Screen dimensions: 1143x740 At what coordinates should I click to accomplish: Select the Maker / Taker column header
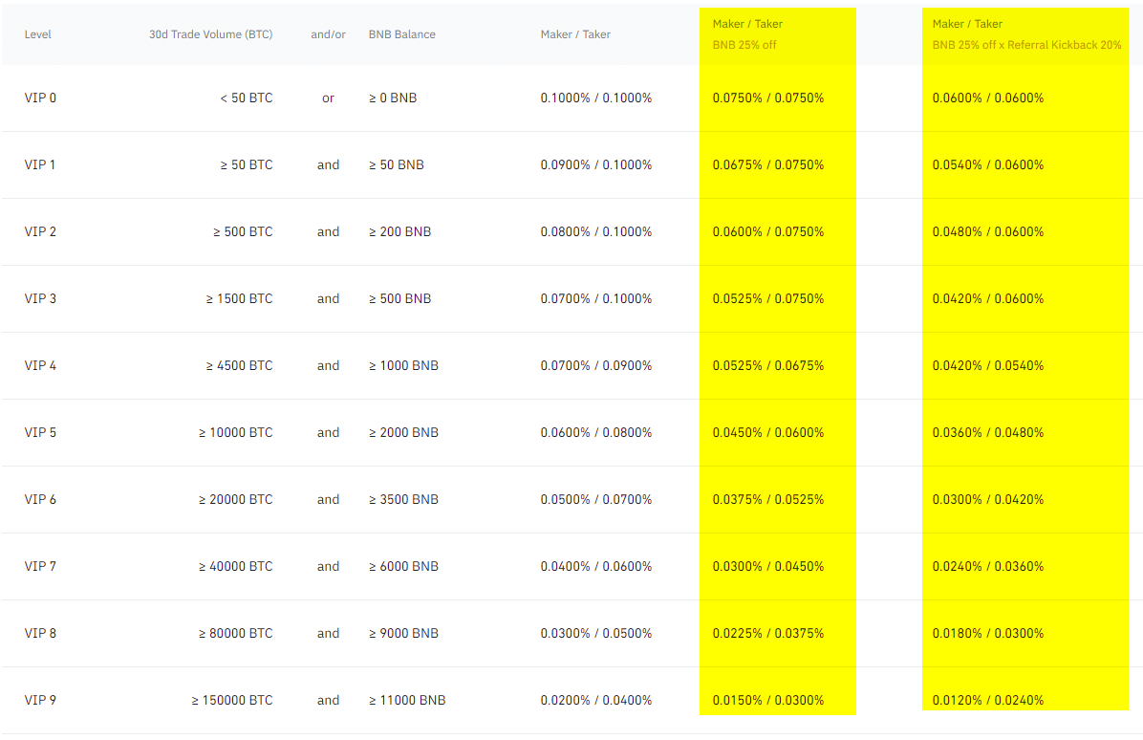pyautogui.click(x=575, y=34)
